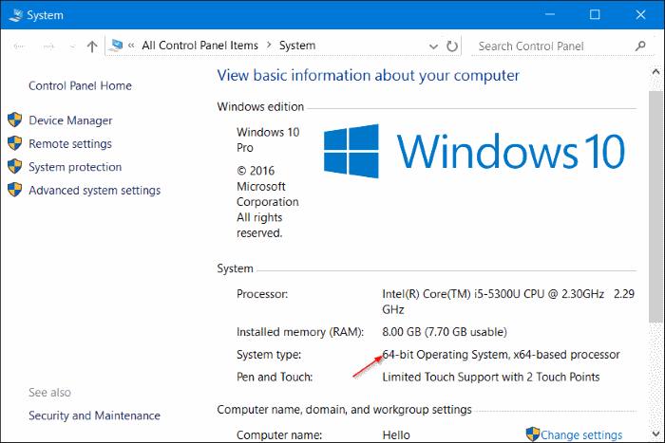Screen dimensions: 665x443
Task: Open Device Manager link
Action: click(70, 120)
